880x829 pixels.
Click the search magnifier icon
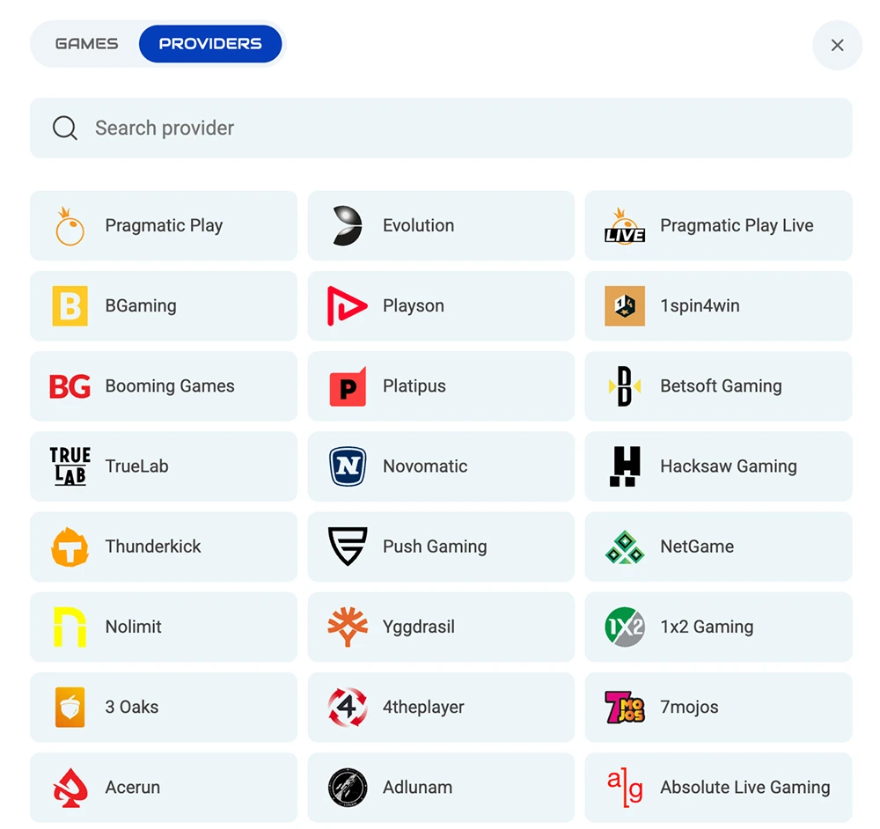click(x=64, y=128)
